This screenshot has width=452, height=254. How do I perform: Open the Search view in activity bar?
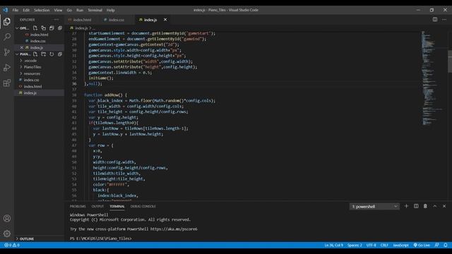(7, 37)
